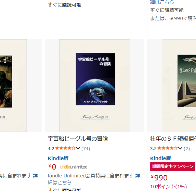
Task: Open the 宇宙船ビーグル号の冒険 book cover thumbnail
Action: 95,85
